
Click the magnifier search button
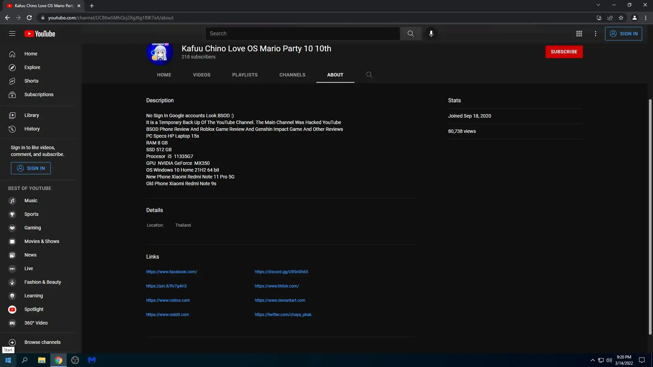[411, 34]
